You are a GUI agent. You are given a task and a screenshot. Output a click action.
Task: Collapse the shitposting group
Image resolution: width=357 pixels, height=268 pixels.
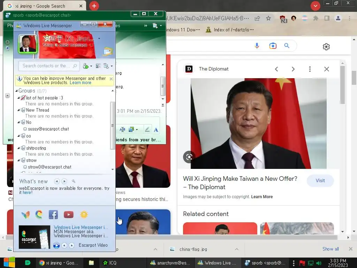coord(19,148)
